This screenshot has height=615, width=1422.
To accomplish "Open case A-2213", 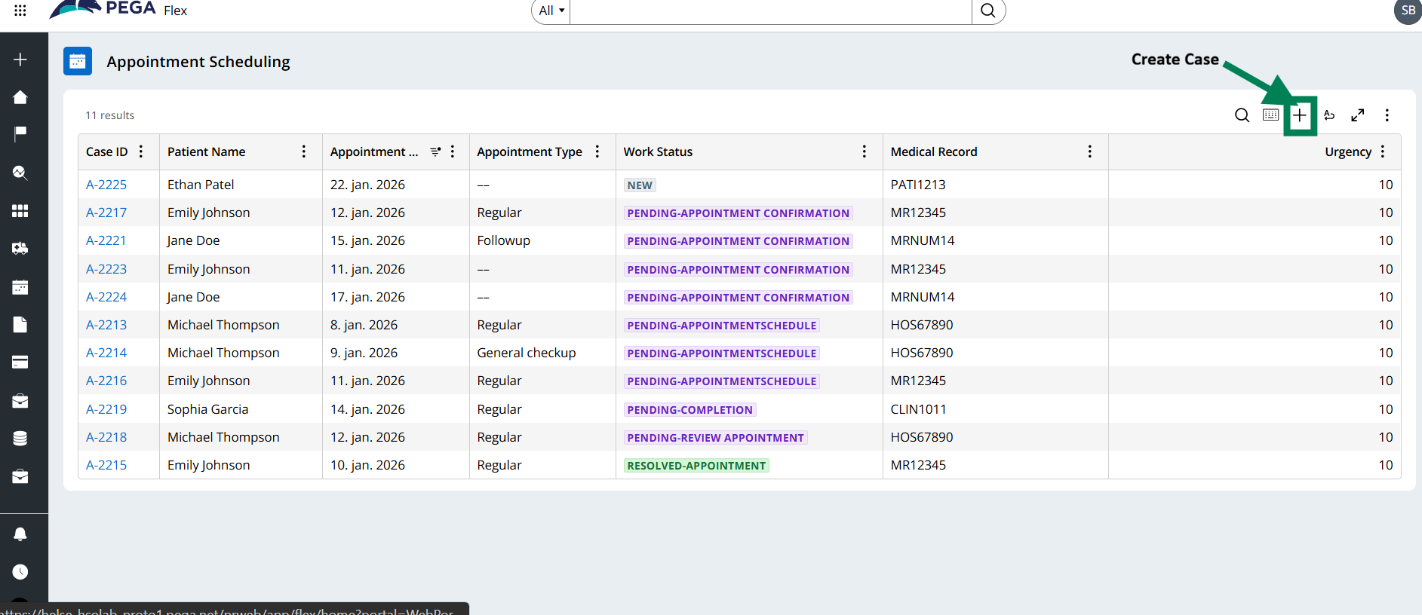I will coord(106,325).
